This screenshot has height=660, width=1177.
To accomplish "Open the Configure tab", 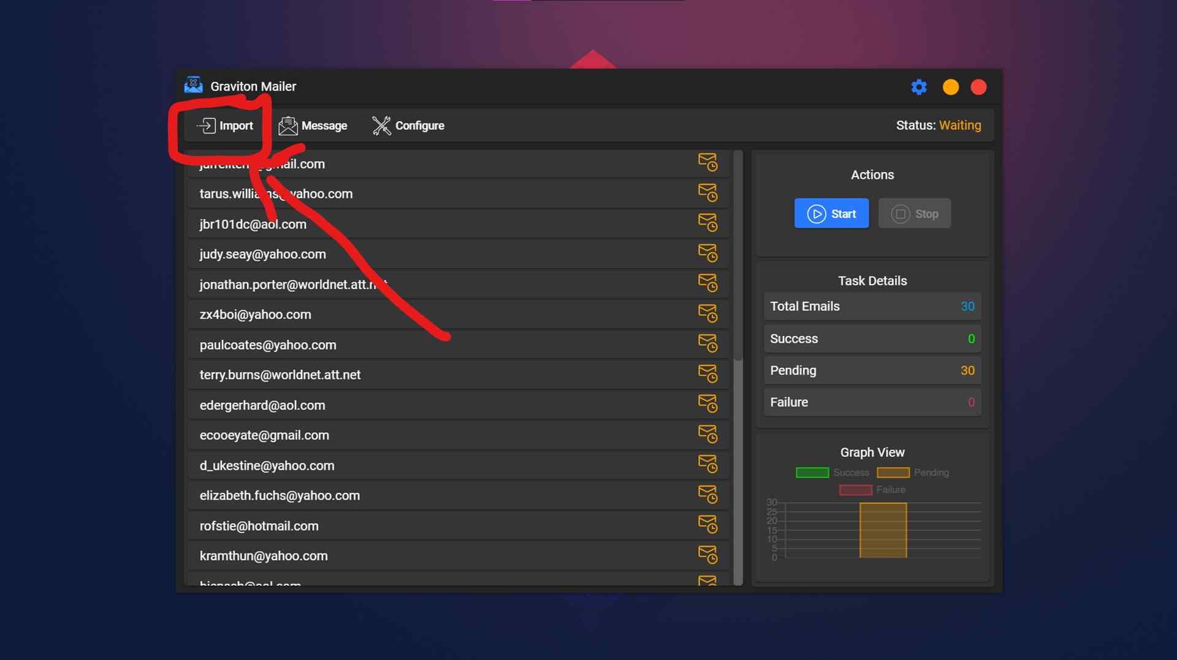I will click(x=408, y=126).
